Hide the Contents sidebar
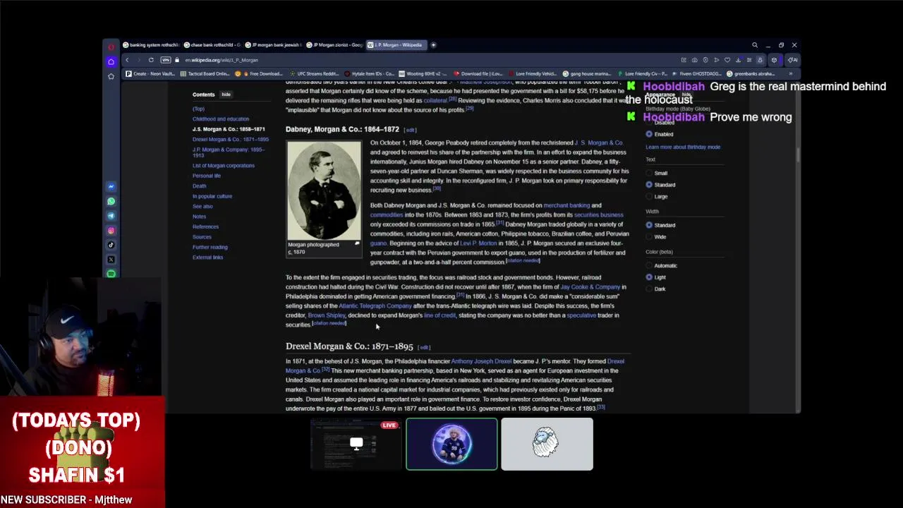This screenshot has width=903, height=508. coord(226,95)
